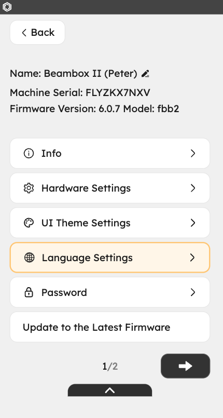
Task: Click the UI Theme palette icon
Action: click(x=29, y=223)
